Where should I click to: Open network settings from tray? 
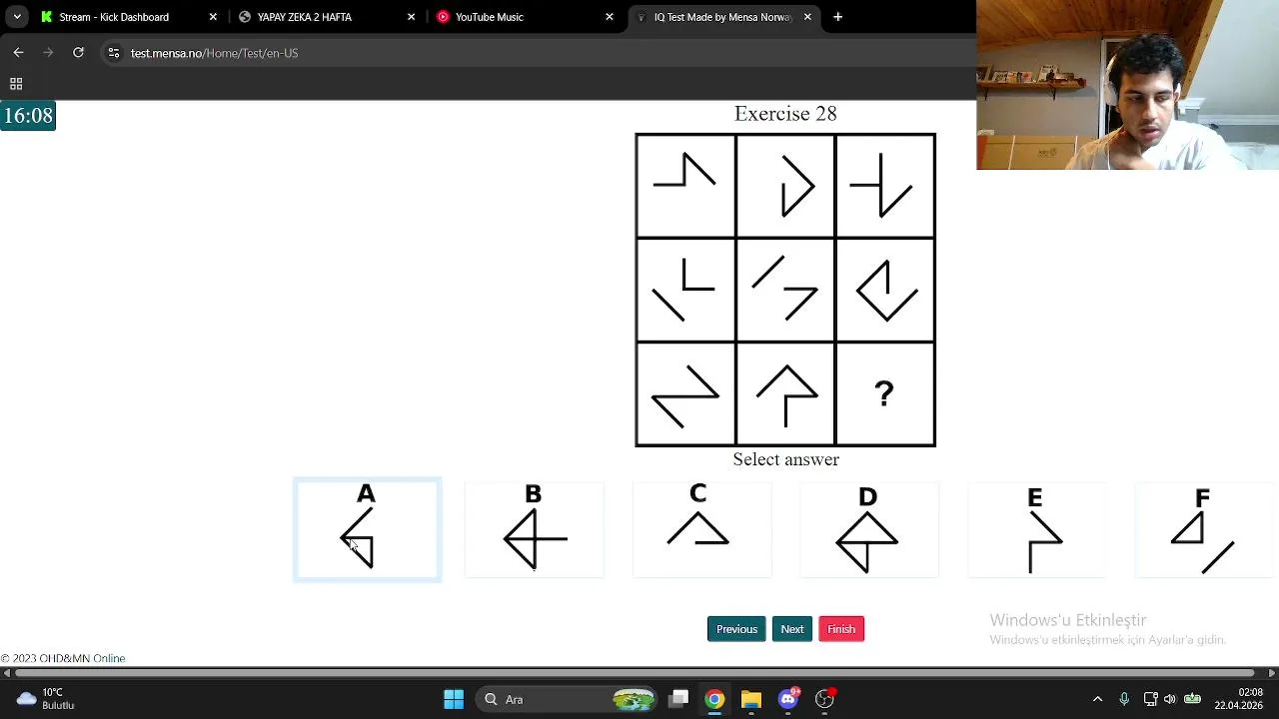coord(1150,699)
